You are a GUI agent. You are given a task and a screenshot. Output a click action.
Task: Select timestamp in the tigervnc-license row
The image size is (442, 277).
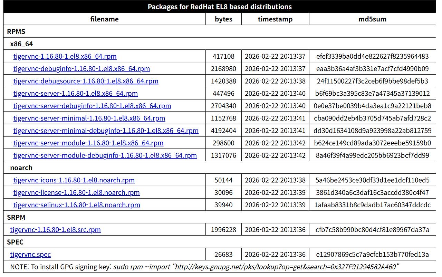pyautogui.click(x=275, y=193)
